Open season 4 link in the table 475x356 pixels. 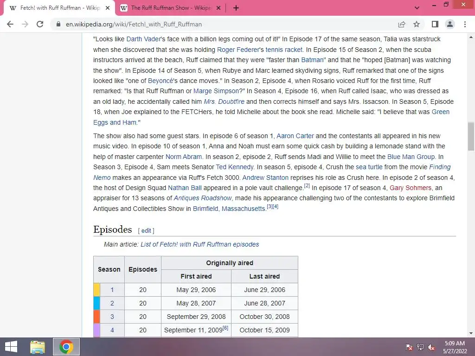(112, 330)
